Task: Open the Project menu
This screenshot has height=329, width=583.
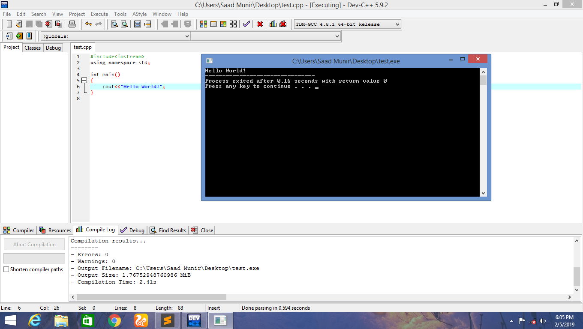Action: point(77,14)
